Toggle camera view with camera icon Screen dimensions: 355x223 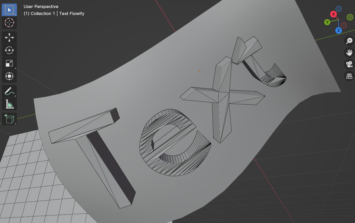(x=349, y=64)
